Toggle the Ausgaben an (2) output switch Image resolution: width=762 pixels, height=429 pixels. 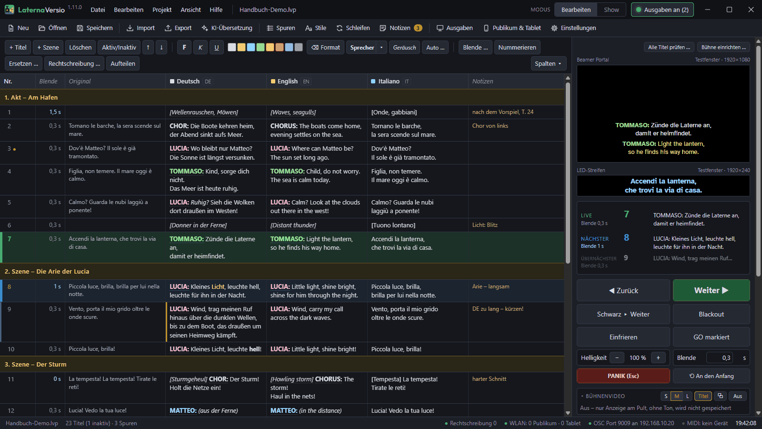[662, 10]
